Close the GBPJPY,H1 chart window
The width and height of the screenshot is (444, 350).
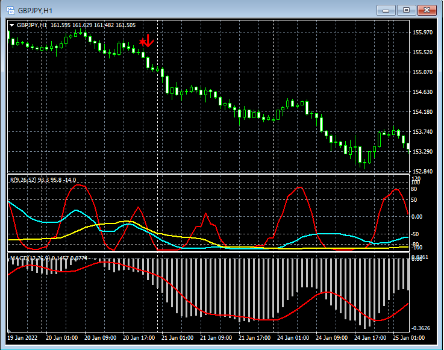(x=427, y=10)
